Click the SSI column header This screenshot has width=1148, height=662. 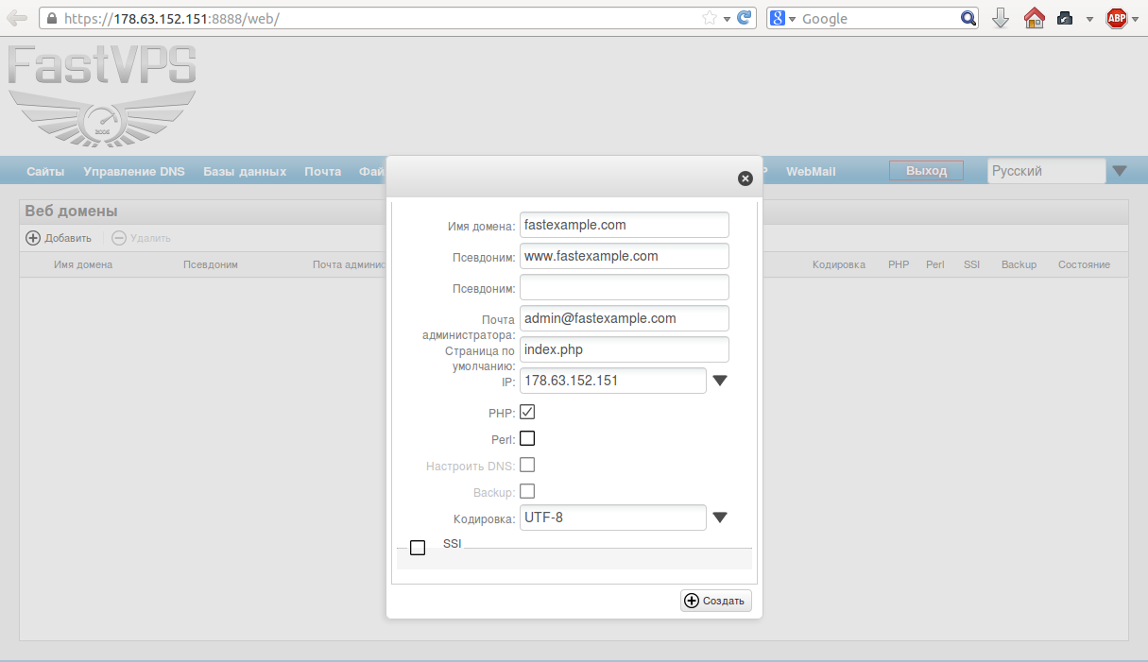pyautogui.click(x=971, y=264)
